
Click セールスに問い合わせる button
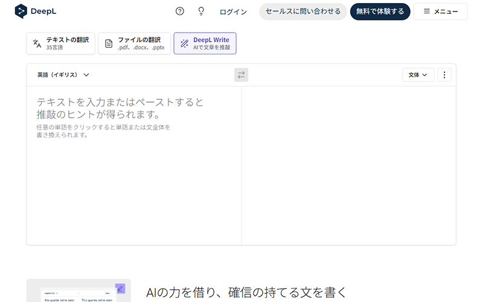click(303, 11)
